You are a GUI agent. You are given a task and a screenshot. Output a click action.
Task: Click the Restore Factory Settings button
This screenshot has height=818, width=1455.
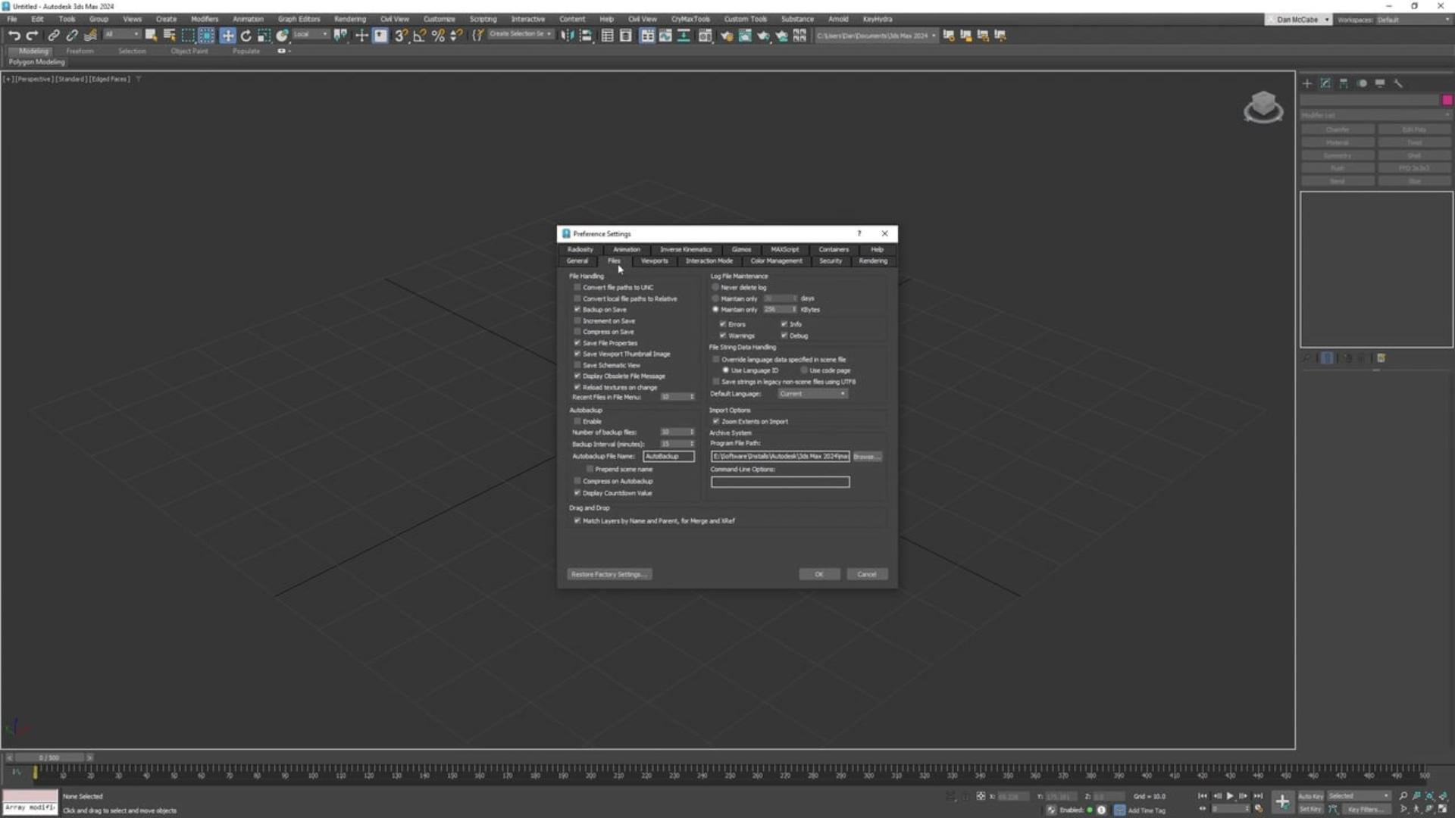tap(609, 575)
